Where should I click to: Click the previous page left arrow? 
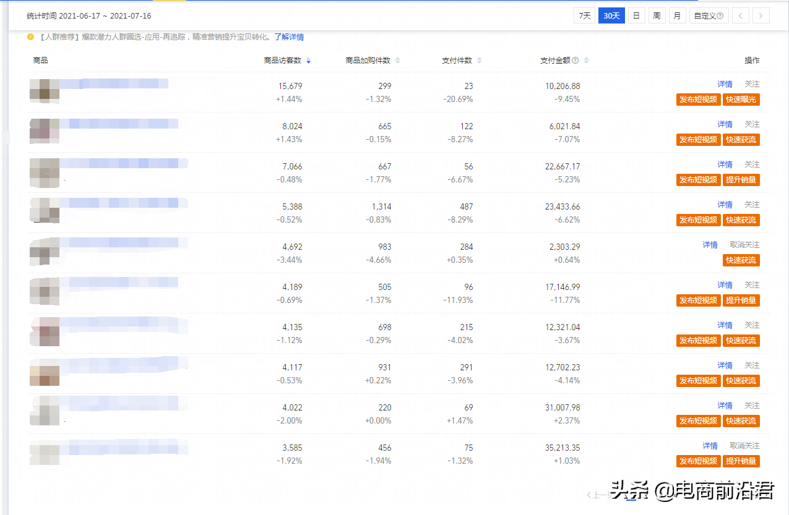point(740,15)
